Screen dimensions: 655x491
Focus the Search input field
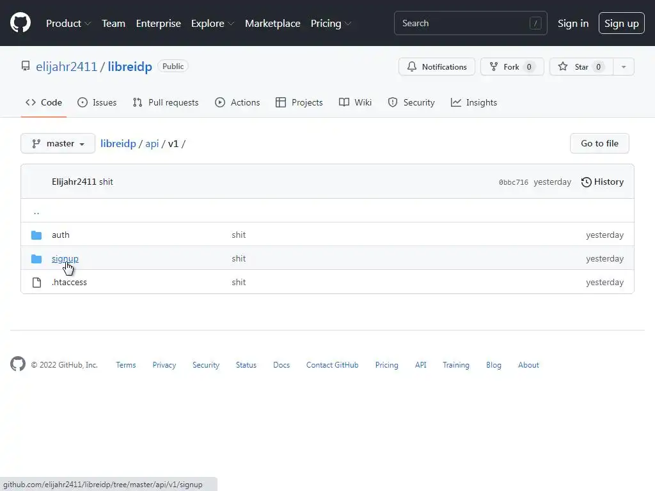tap(470, 24)
